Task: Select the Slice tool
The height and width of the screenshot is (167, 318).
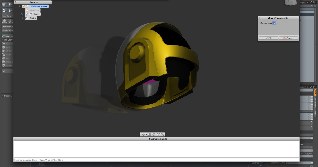Action: pos(7,58)
